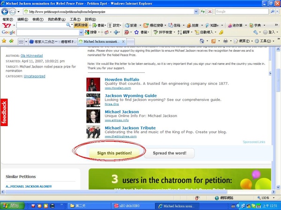
Task: Click the Google logo in Google toolbar
Action: (8, 32)
